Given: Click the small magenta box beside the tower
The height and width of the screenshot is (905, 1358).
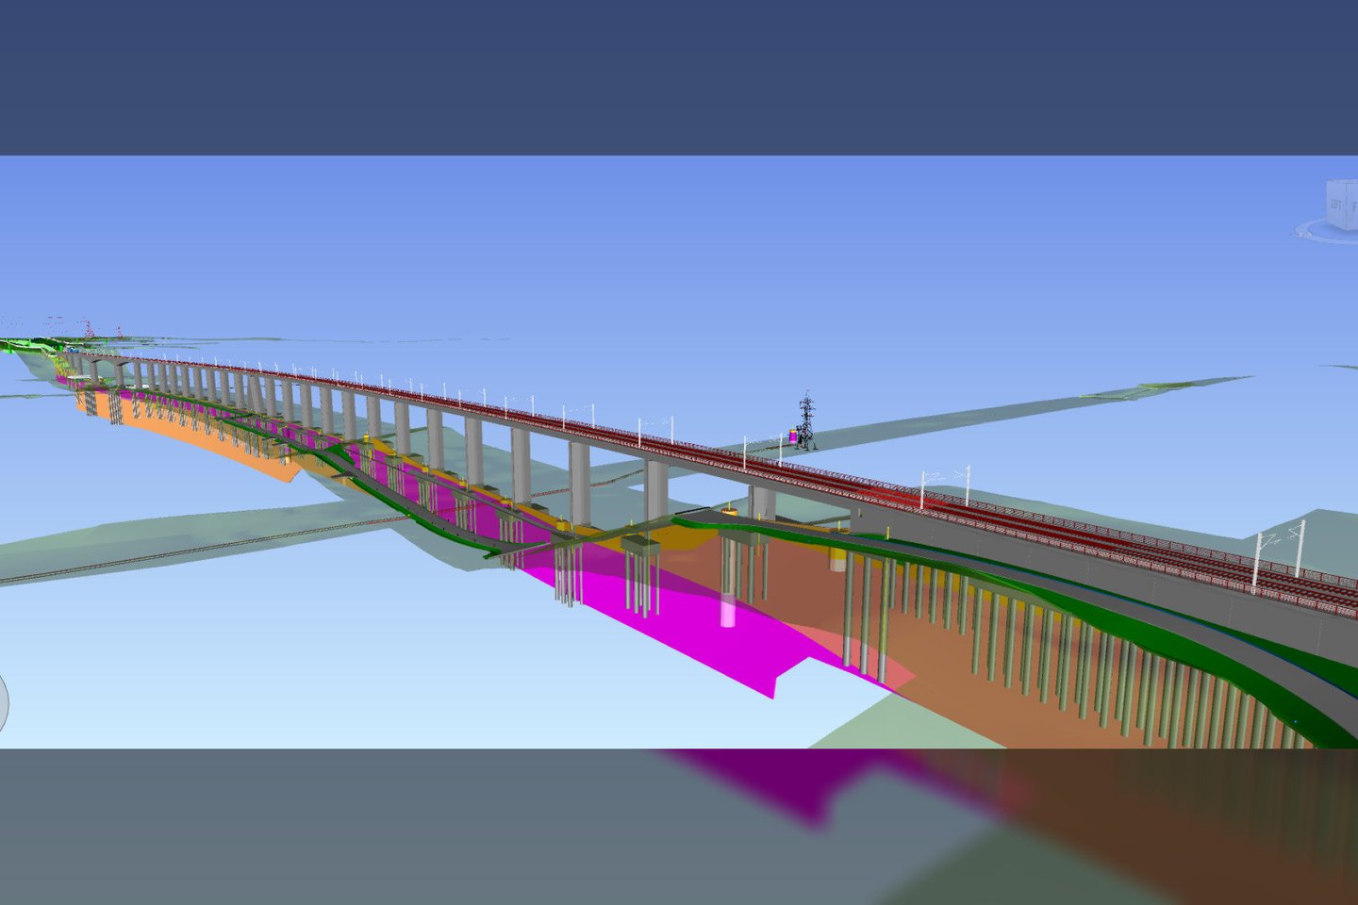Looking at the screenshot, I should [x=794, y=436].
